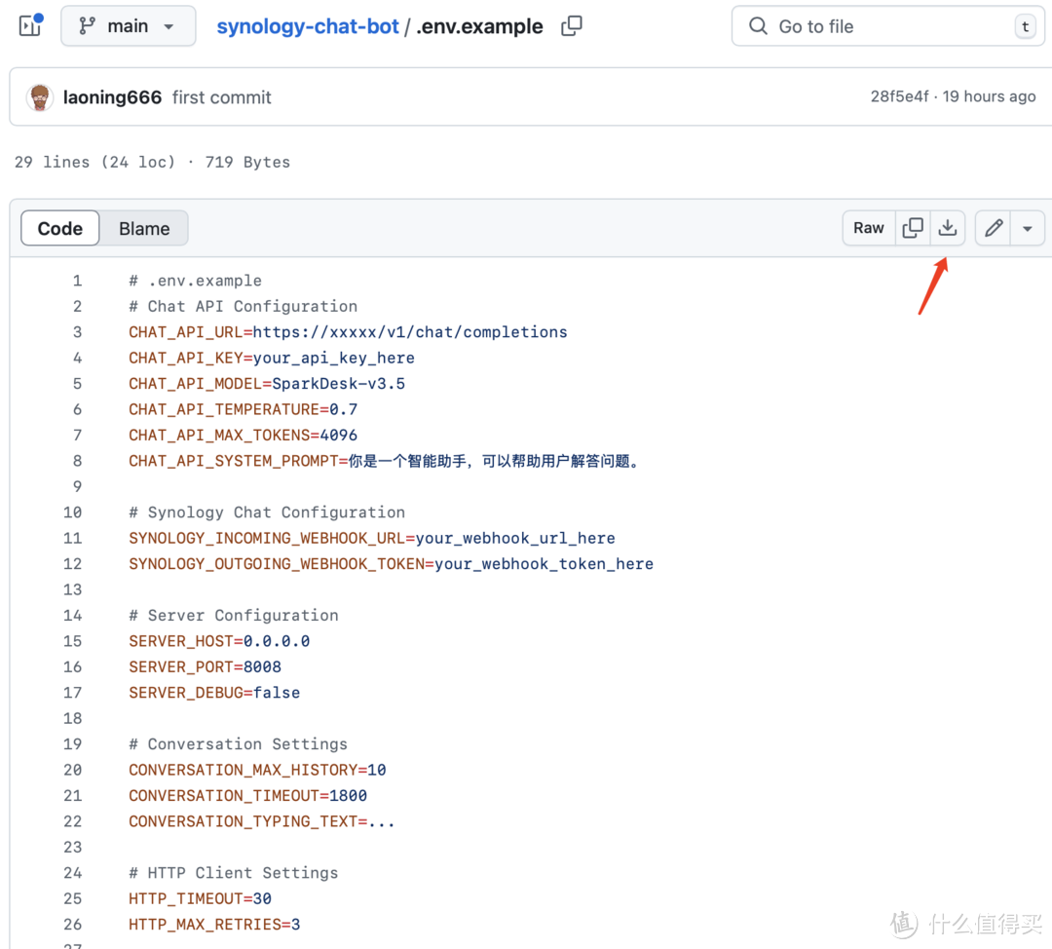Open the first commit message link

[x=221, y=97]
